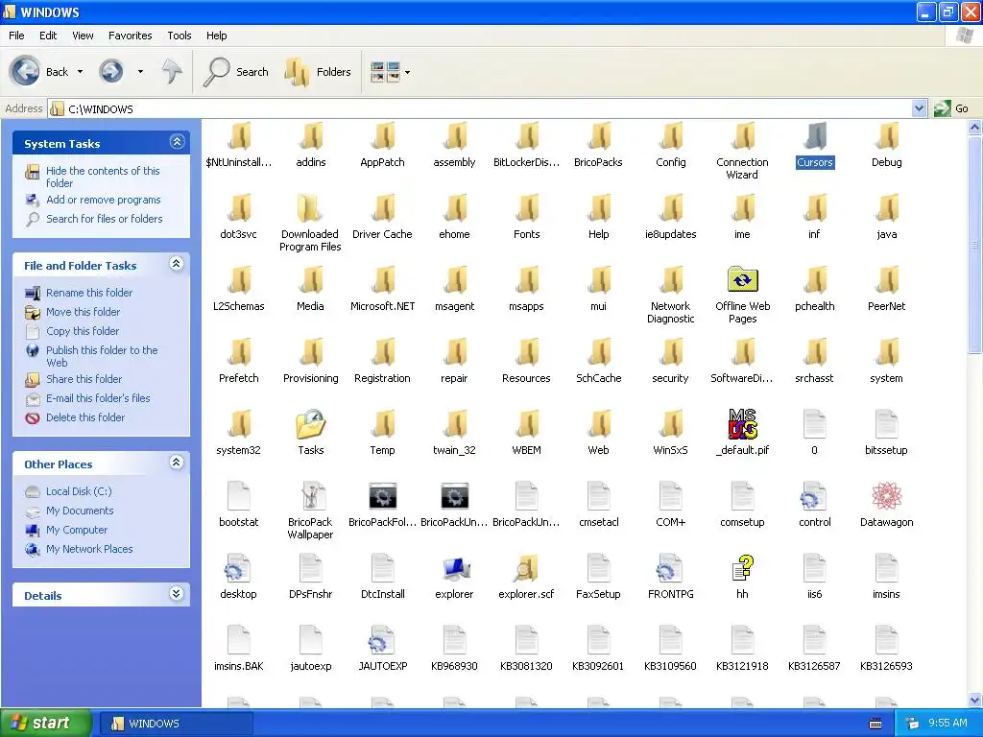This screenshot has width=983, height=737.
Task: Click the Back navigation button
Action: pos(38,71)
